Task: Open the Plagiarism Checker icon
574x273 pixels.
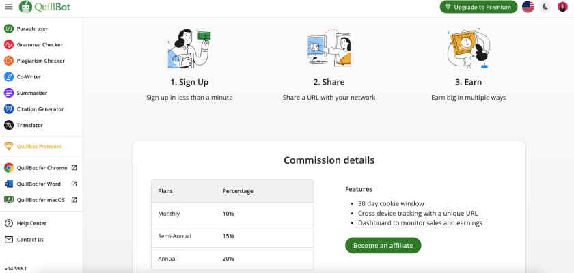Action: 9,61
